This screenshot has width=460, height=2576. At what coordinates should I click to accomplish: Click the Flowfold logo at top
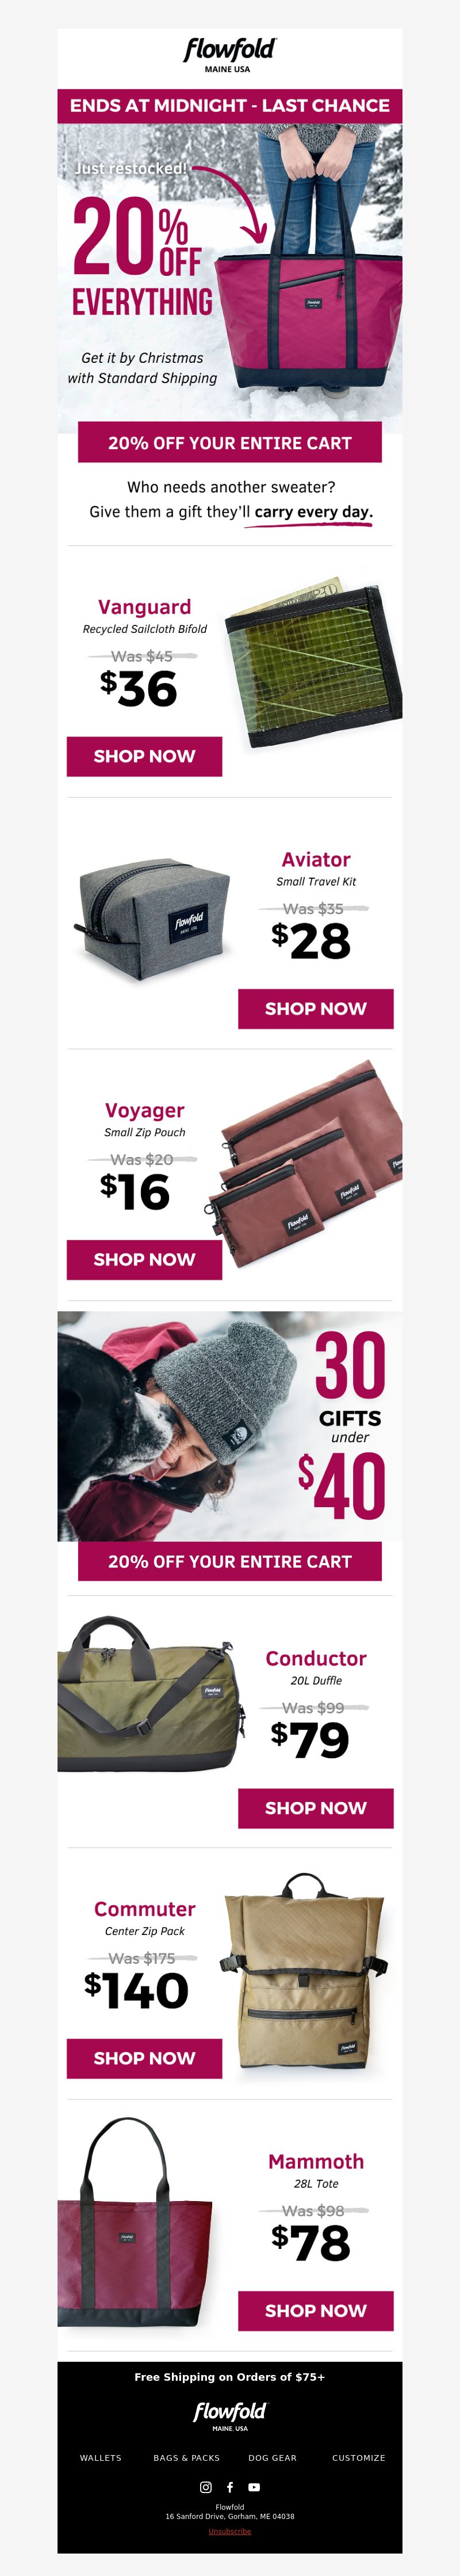click(229, 55)
